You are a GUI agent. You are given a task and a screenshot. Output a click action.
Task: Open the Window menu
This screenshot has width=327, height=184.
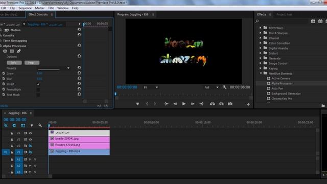(x=63, y=8)
